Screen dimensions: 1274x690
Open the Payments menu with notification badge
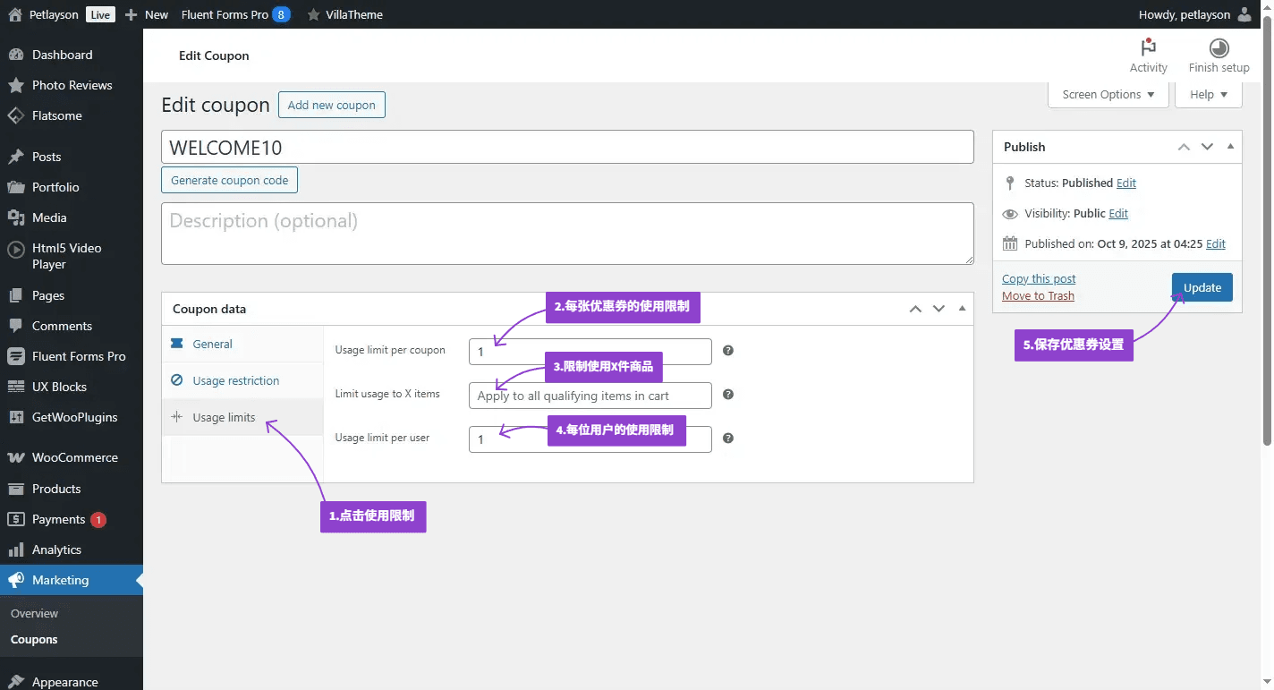58,519
